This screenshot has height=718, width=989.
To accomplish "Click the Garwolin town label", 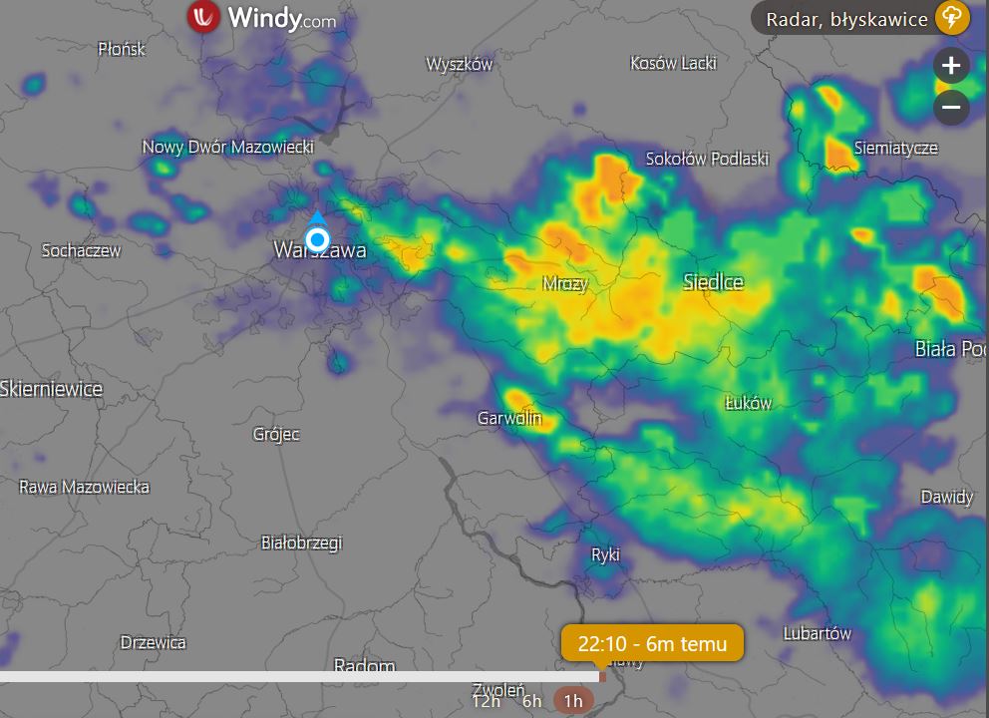I will pos(509,418).
